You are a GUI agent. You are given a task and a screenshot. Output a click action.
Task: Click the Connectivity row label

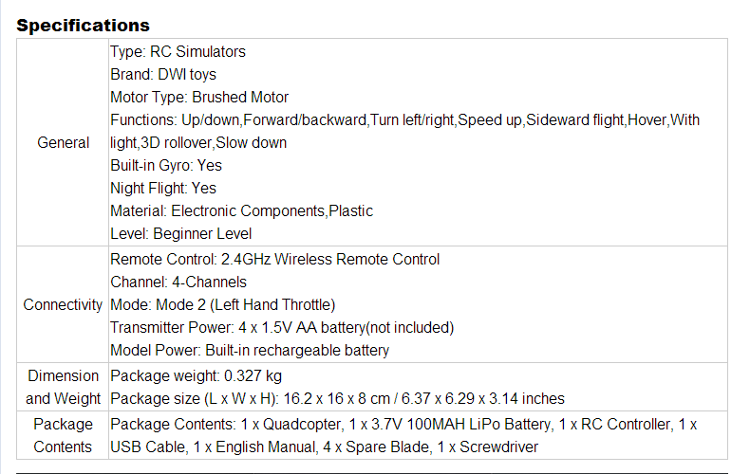[x=63, y=304]
